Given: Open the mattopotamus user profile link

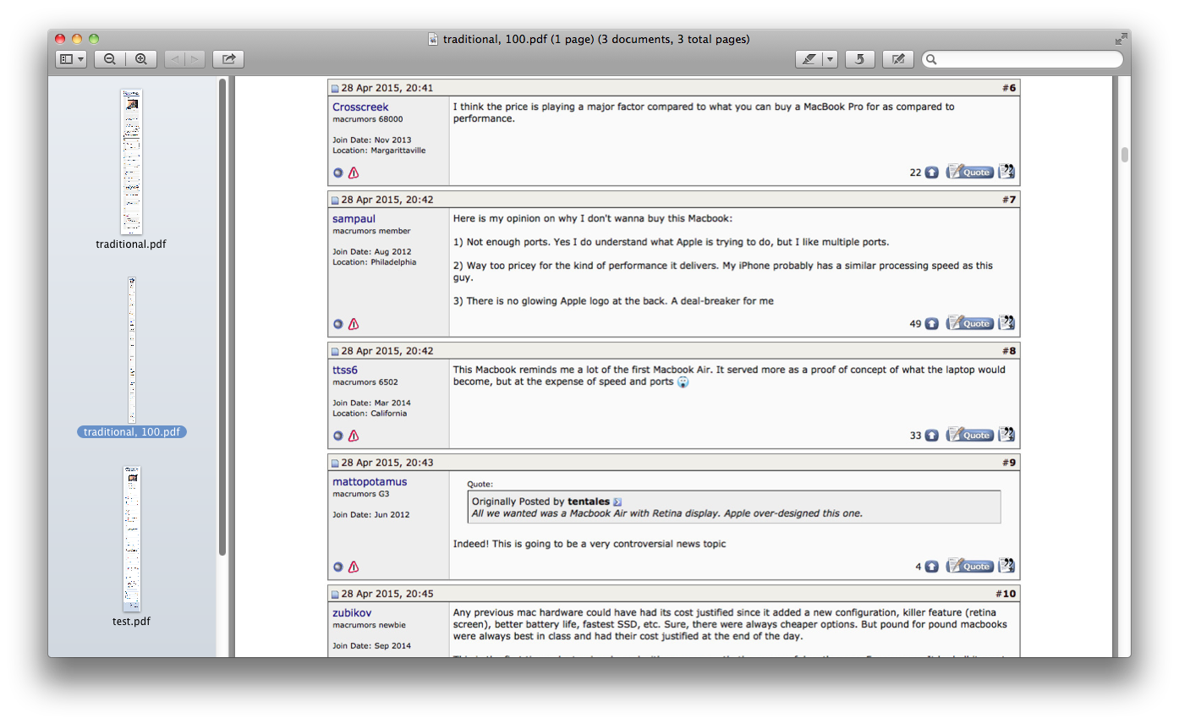Looking at the screenshot, I should pos(370,482).
